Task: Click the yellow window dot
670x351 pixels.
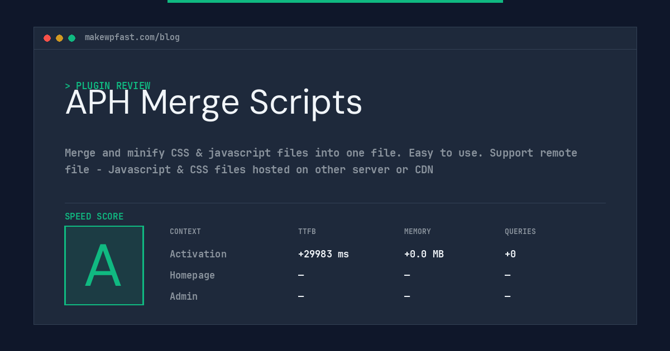Action: (x=59, y=38)
